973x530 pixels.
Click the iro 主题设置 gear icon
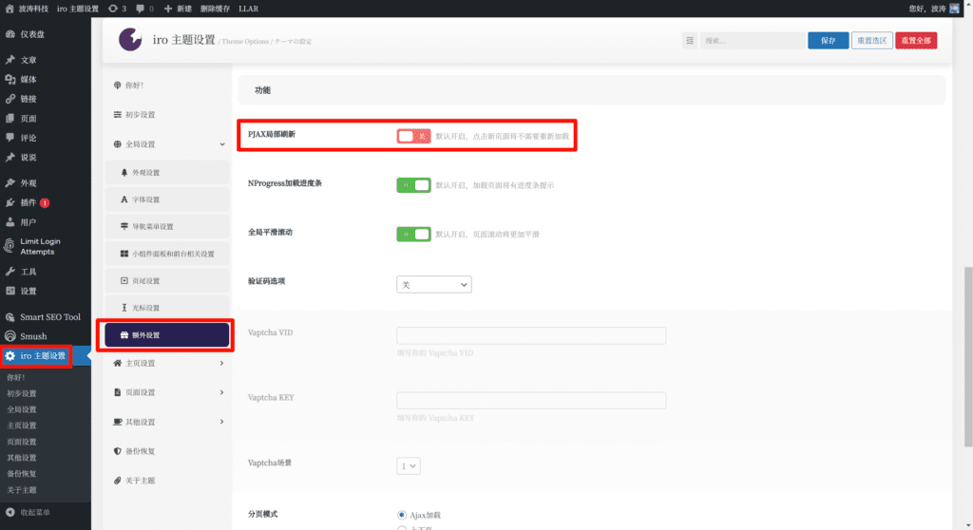coord(10,355)
